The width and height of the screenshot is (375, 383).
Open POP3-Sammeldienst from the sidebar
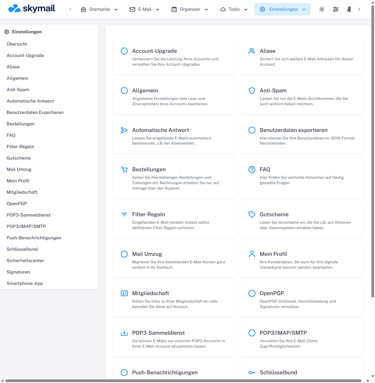[29, 215]
